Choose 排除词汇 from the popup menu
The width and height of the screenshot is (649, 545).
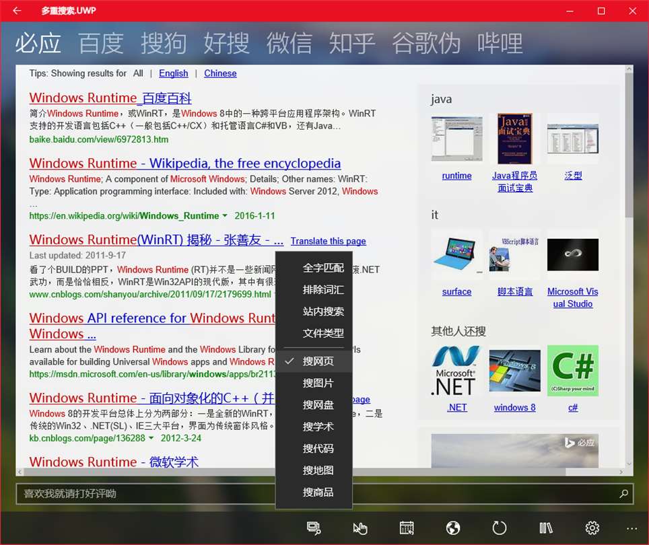[x=314, y=290]
